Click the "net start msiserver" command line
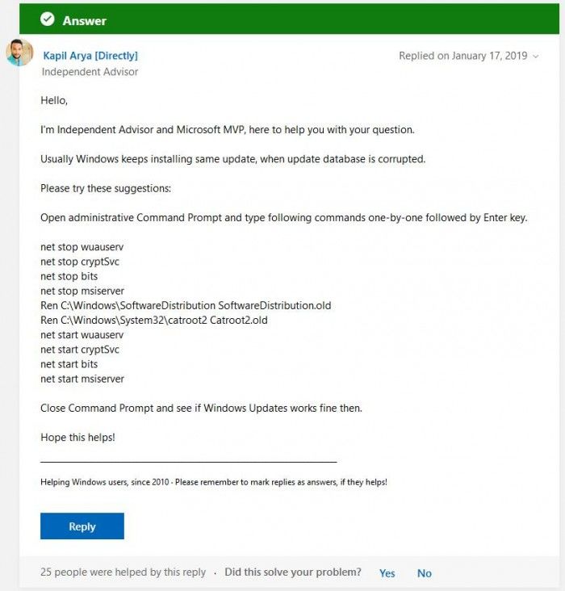 pyautogui.click(x=82, y=379)
